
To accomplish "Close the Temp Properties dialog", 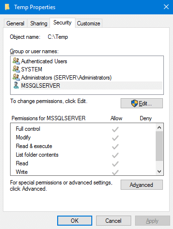I will coord(166,7).
